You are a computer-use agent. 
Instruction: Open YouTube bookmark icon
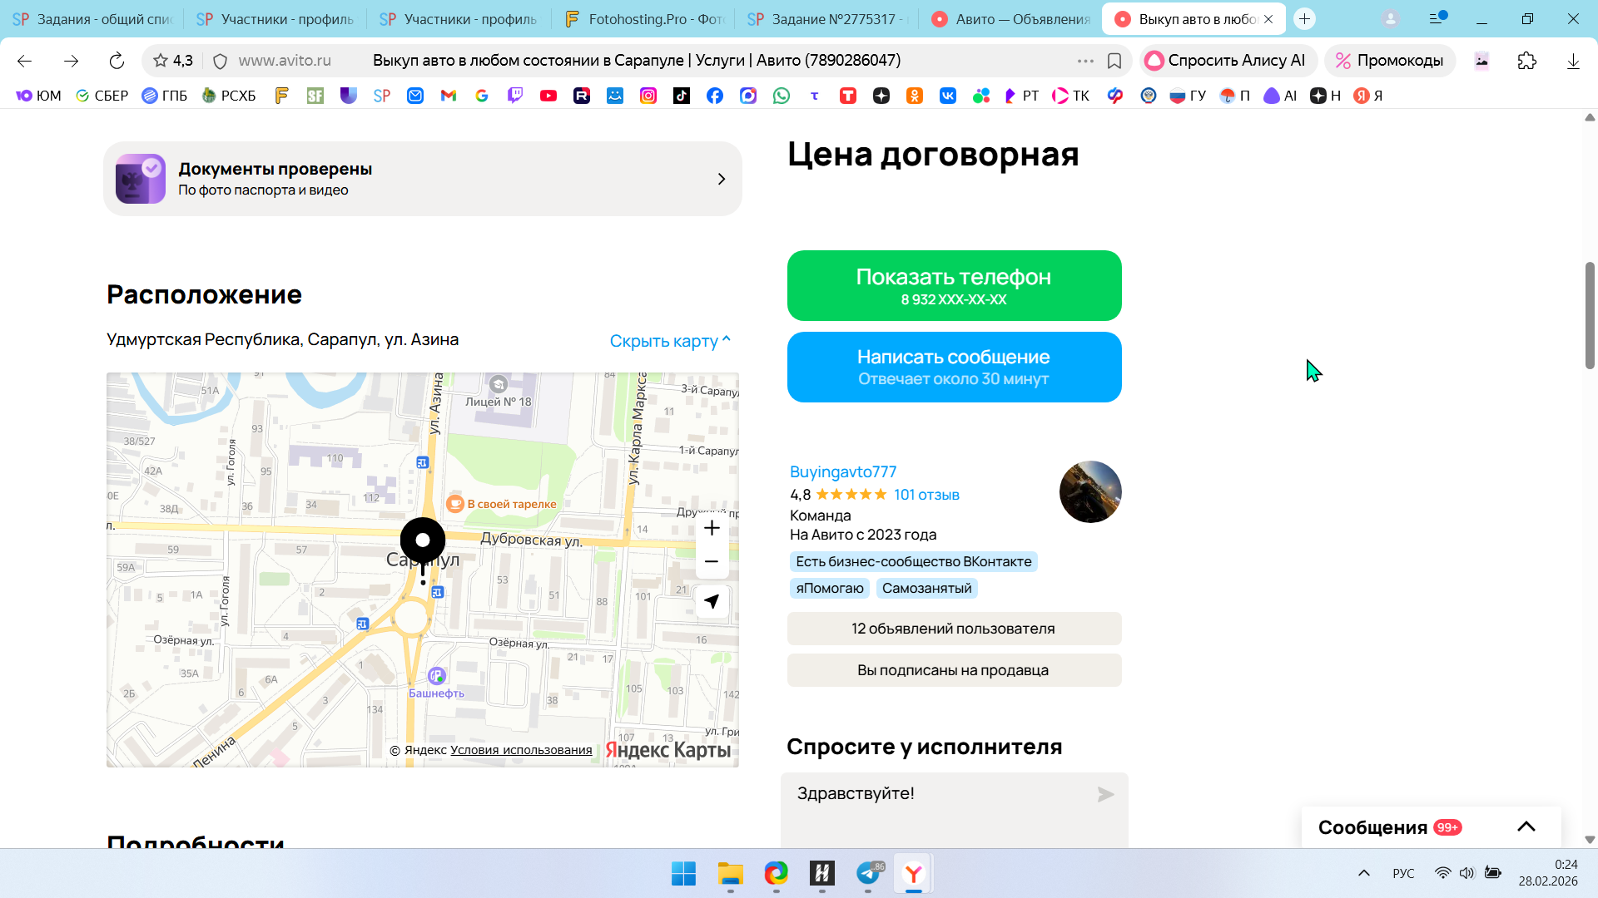click(x=548, y=96)
